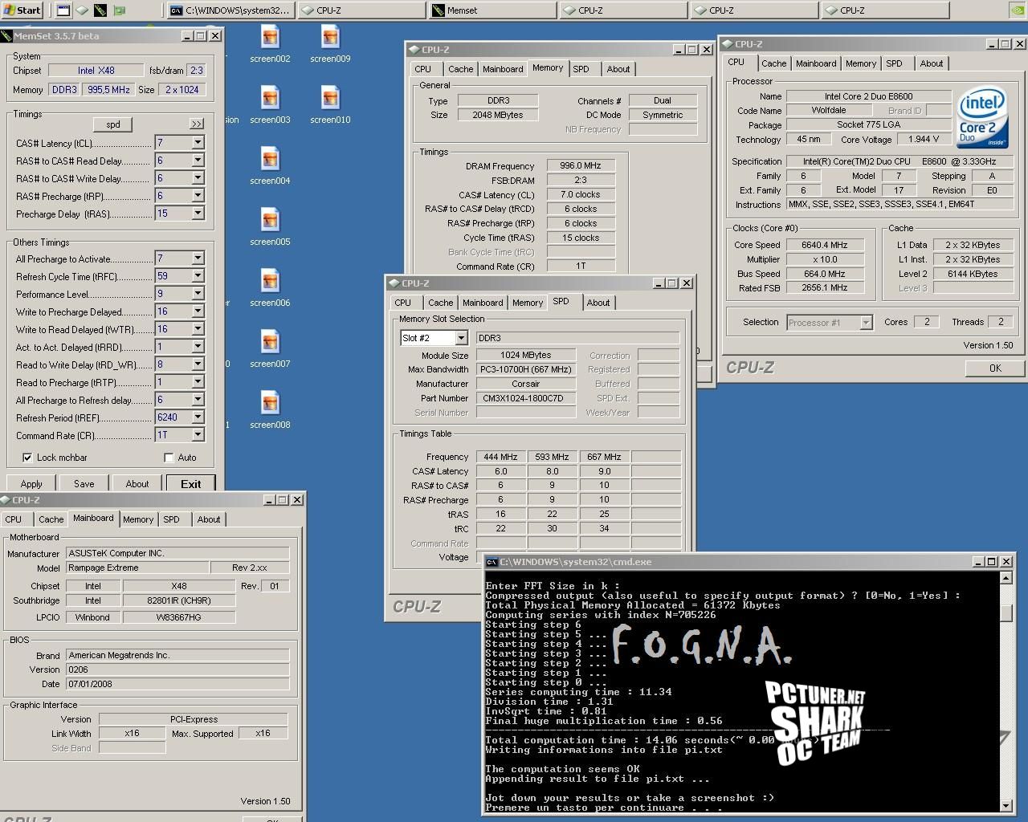The image size is (1028, 822).
Task: Select SPD tab in CPU-Z Memory window
Action: 581,69
